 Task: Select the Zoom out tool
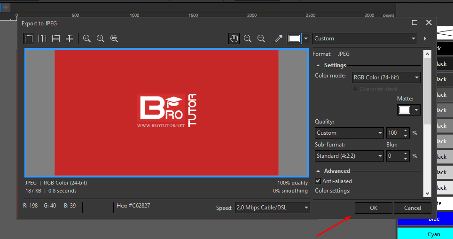(261, 39)
